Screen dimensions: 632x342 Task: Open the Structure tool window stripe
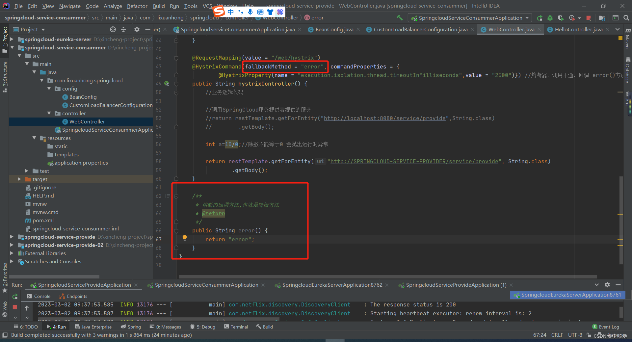(5, 77)
